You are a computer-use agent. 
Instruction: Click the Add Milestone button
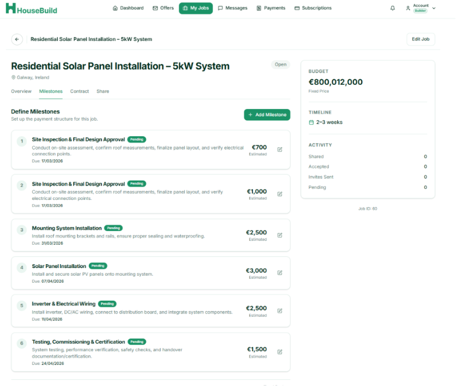click(x=267, y=115)
